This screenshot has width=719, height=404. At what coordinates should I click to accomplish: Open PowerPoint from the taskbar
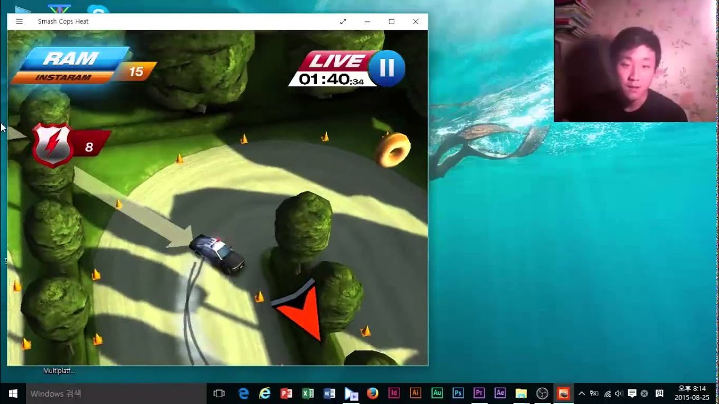tap(286, 393)
